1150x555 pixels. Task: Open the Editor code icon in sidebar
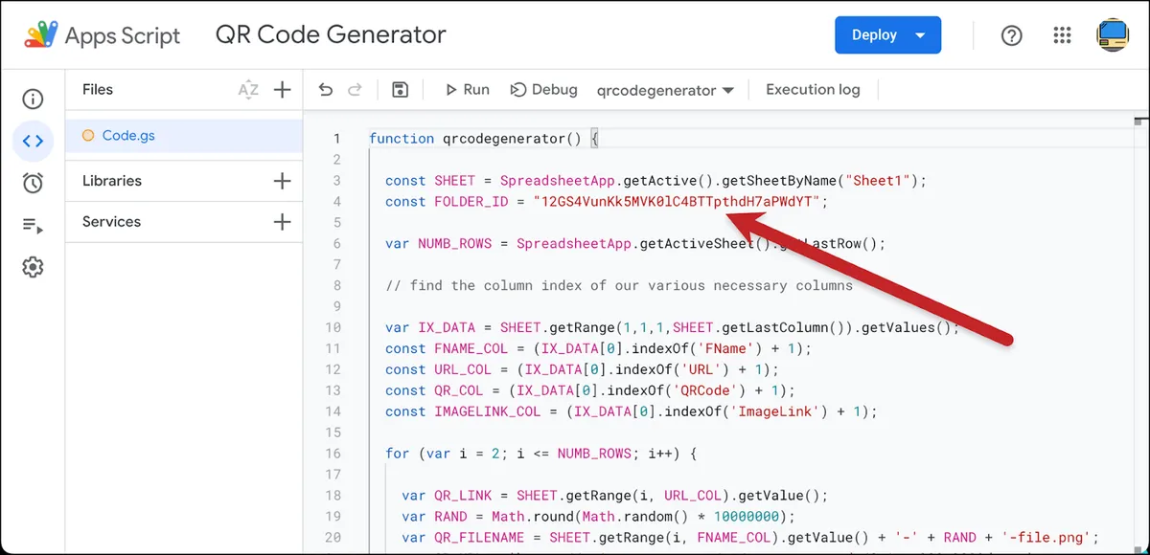pyautogui.click(x=33, y=142)
